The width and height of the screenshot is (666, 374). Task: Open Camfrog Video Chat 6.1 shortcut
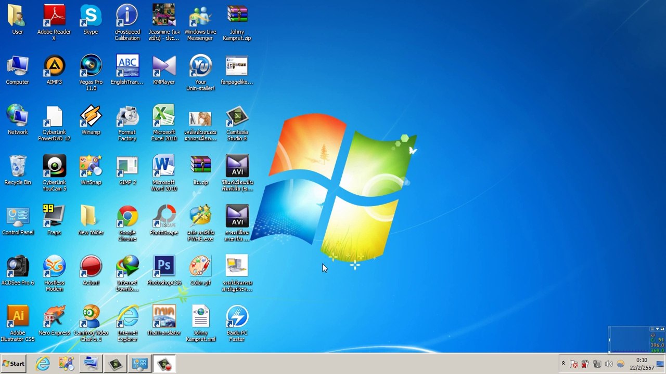click(x=91, y=323)
